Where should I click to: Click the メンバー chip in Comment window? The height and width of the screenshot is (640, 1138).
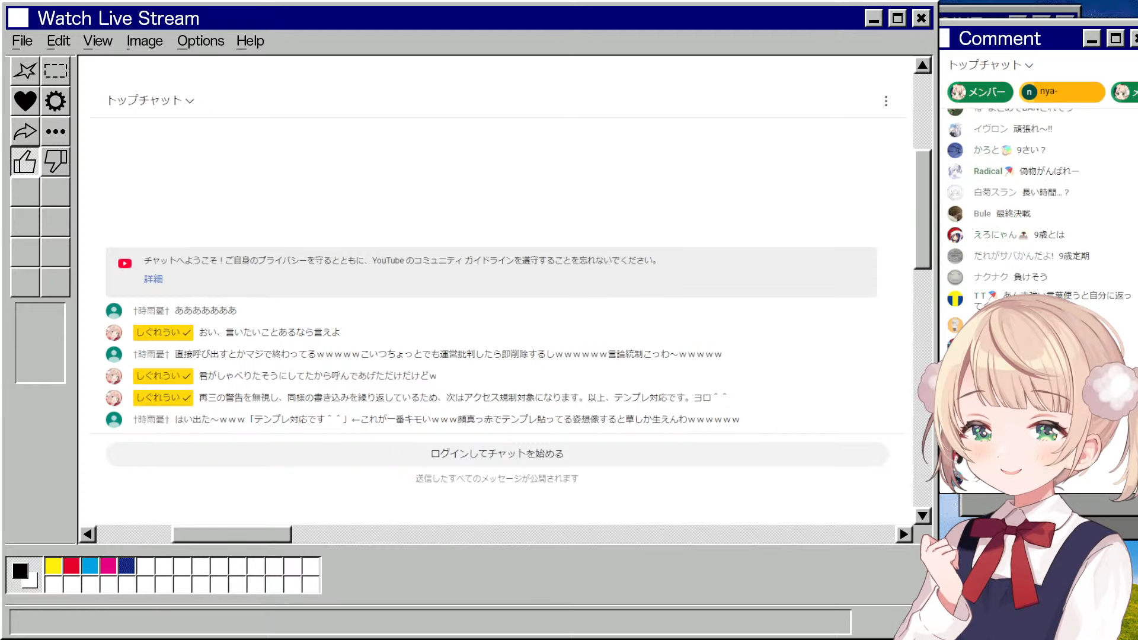pos(980,92)
